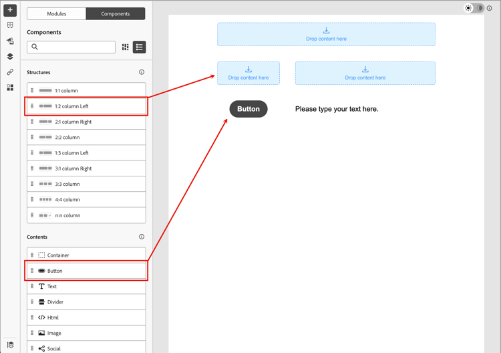
Task: Click the 'Please type your text here.' text
Action: 337,109
